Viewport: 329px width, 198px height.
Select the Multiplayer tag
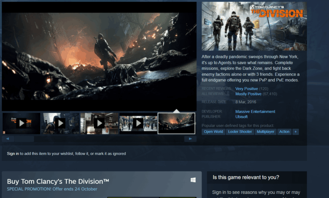click(265, 131)
